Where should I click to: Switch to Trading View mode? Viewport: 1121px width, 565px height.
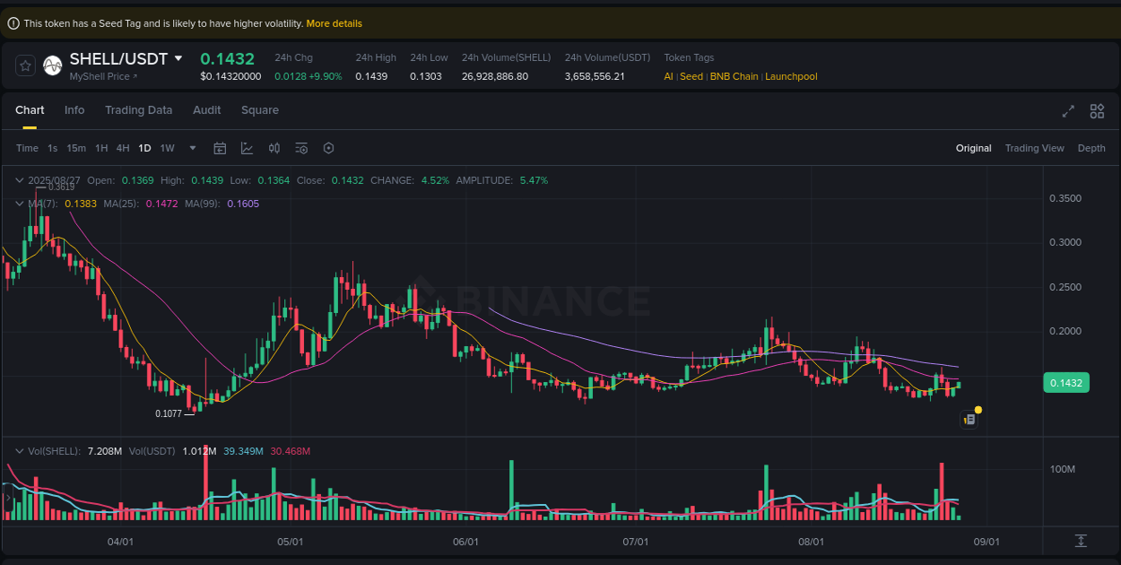(x=1035, y=148)
